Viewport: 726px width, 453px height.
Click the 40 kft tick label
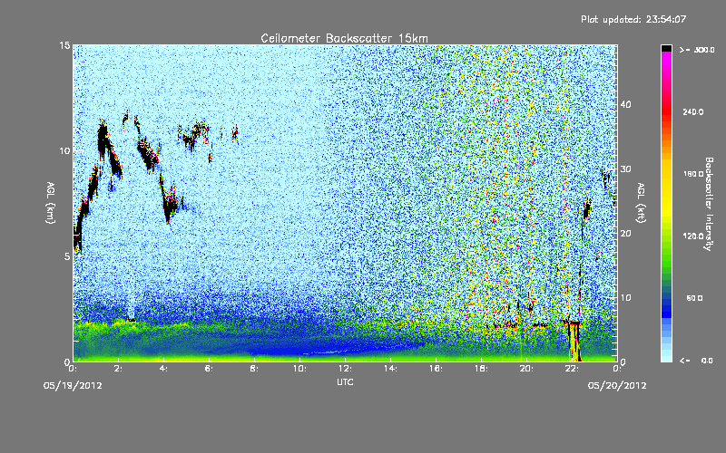pyautogui.click(x=625, y=104)
